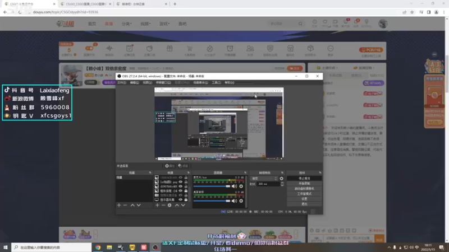Click the search magnifier icon on Douyu header

[300, 24]
